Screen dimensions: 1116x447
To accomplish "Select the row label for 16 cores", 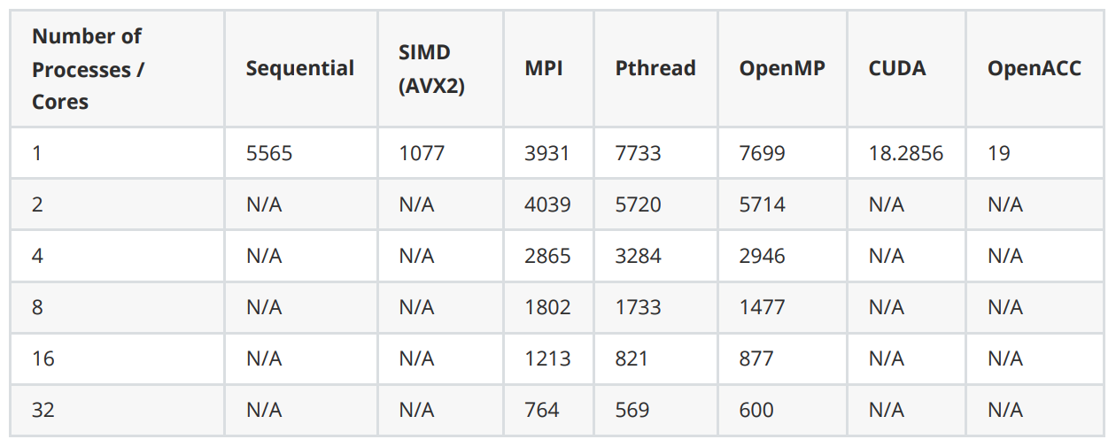I will pyautogui.click(x=43, y=359).
